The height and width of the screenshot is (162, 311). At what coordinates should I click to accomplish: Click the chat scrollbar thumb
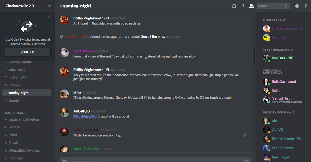(254, 57)
